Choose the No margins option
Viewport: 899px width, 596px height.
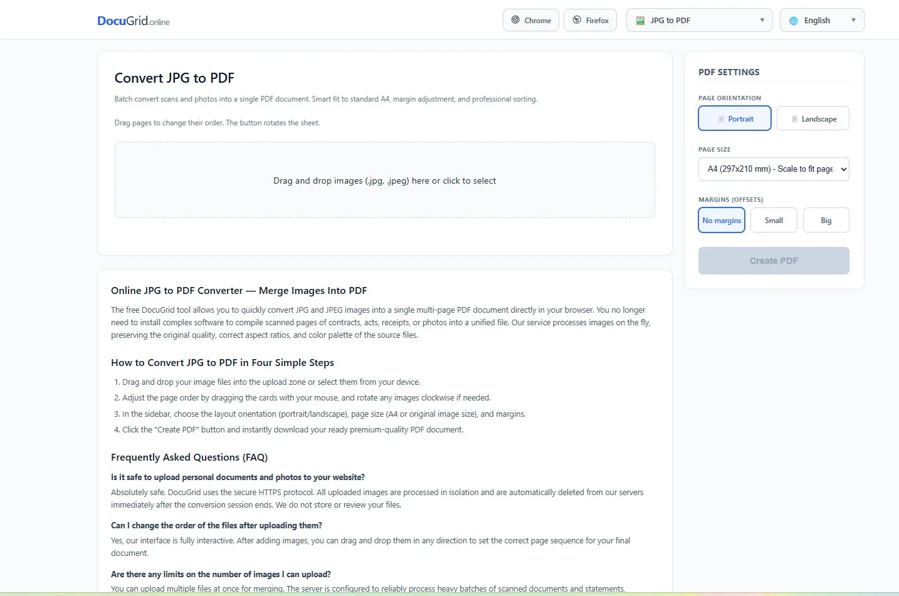[x=722, y=220]
